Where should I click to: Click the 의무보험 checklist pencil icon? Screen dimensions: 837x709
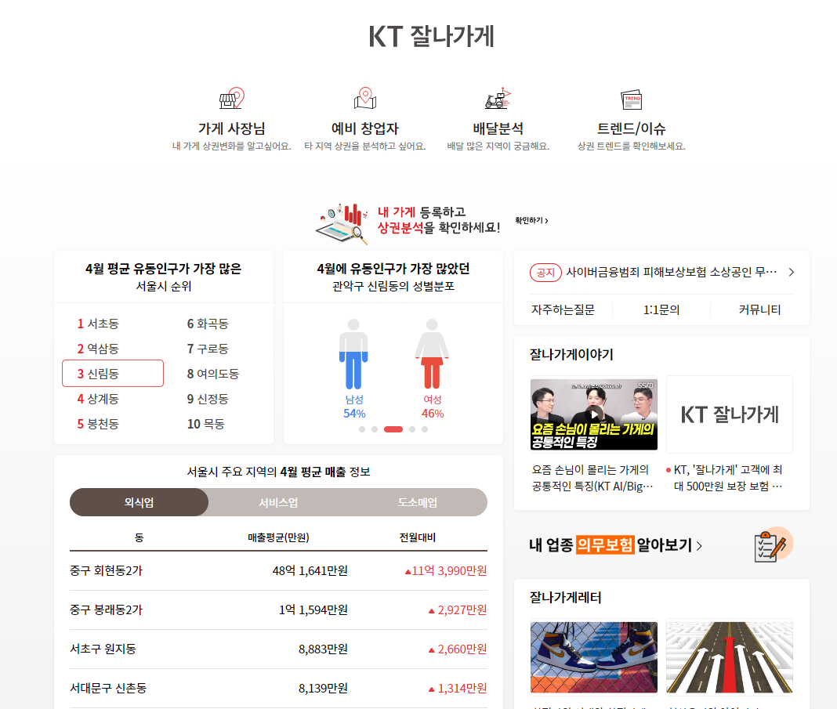pos(773,544)
